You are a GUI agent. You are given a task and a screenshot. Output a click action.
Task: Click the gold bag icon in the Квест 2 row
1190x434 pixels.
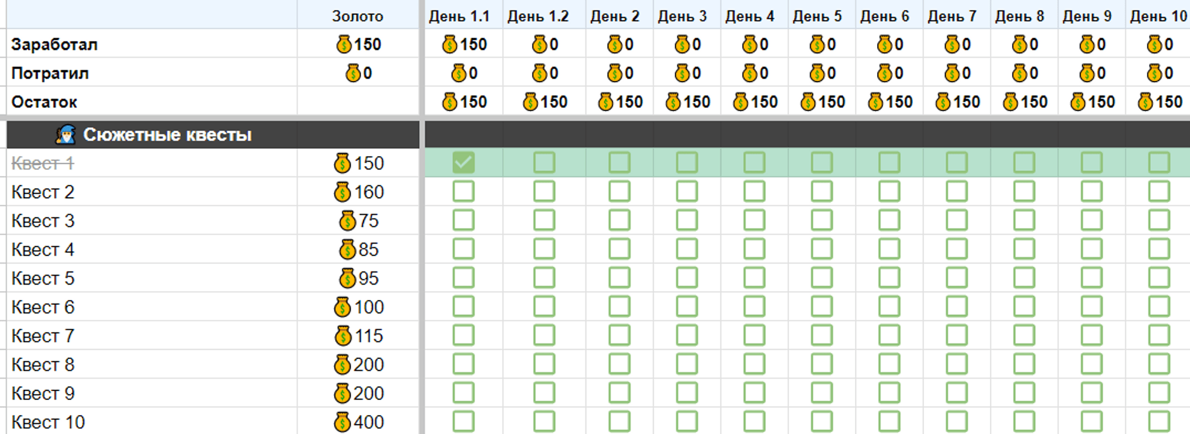pos(342,192)
